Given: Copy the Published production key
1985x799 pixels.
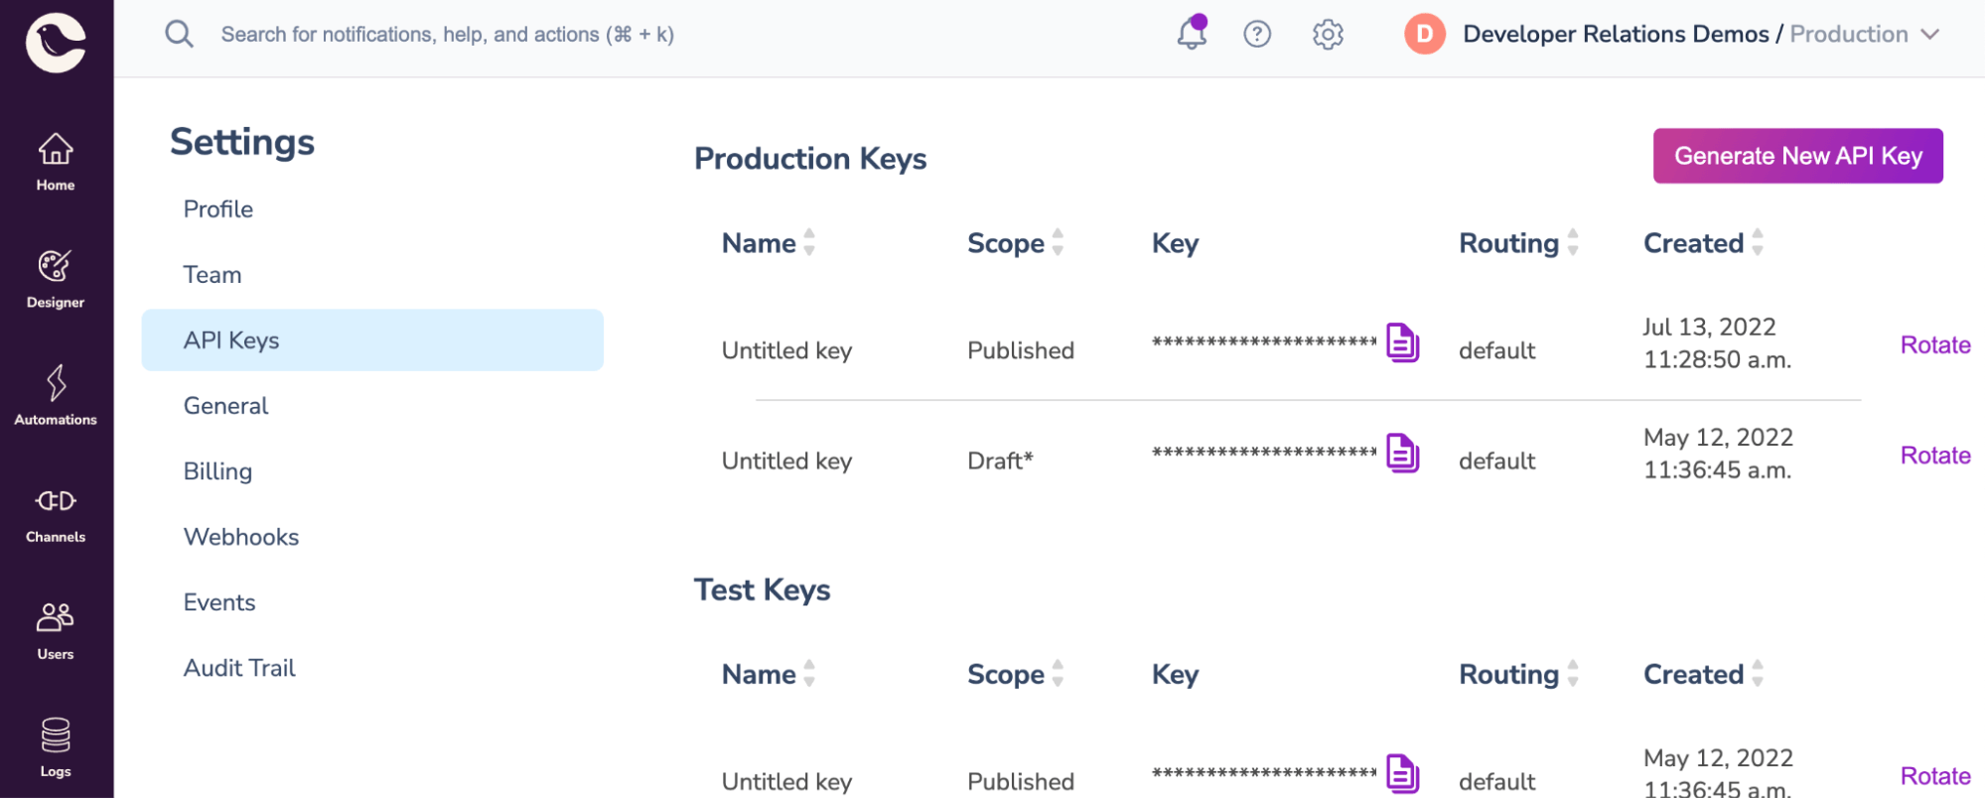Looking at the screenshot, I should (x=1402, y=343).
